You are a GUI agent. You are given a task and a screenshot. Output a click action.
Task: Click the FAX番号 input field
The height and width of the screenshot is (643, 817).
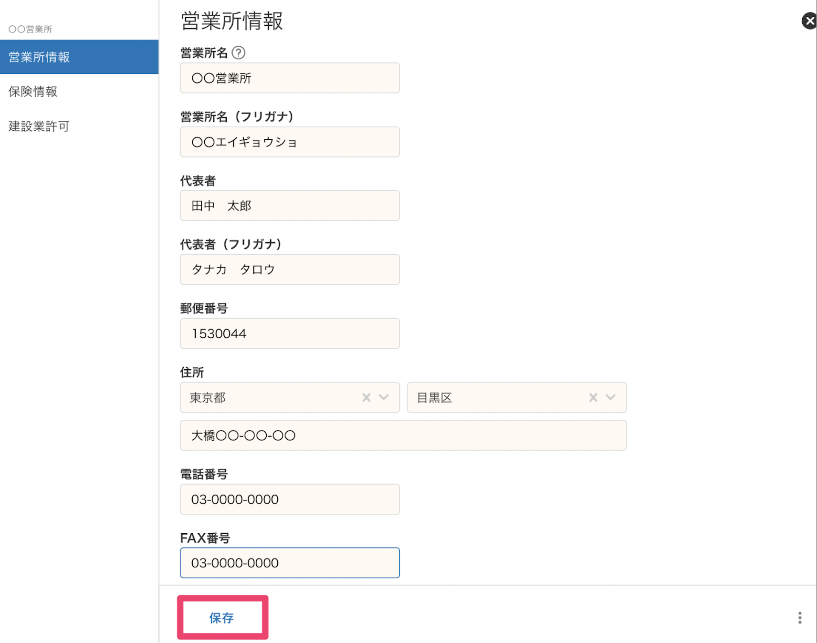pos(290,563)
